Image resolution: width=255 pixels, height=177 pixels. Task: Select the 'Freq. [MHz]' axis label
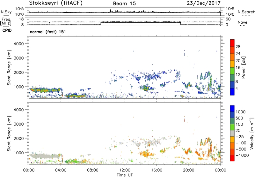point(6,21)
